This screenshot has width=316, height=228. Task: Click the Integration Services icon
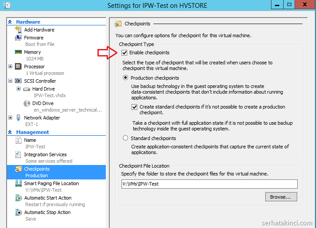[18, 154]
